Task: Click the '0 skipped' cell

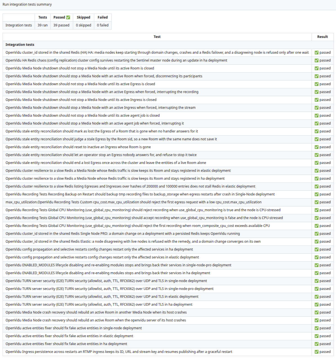Action: (84, 25)
